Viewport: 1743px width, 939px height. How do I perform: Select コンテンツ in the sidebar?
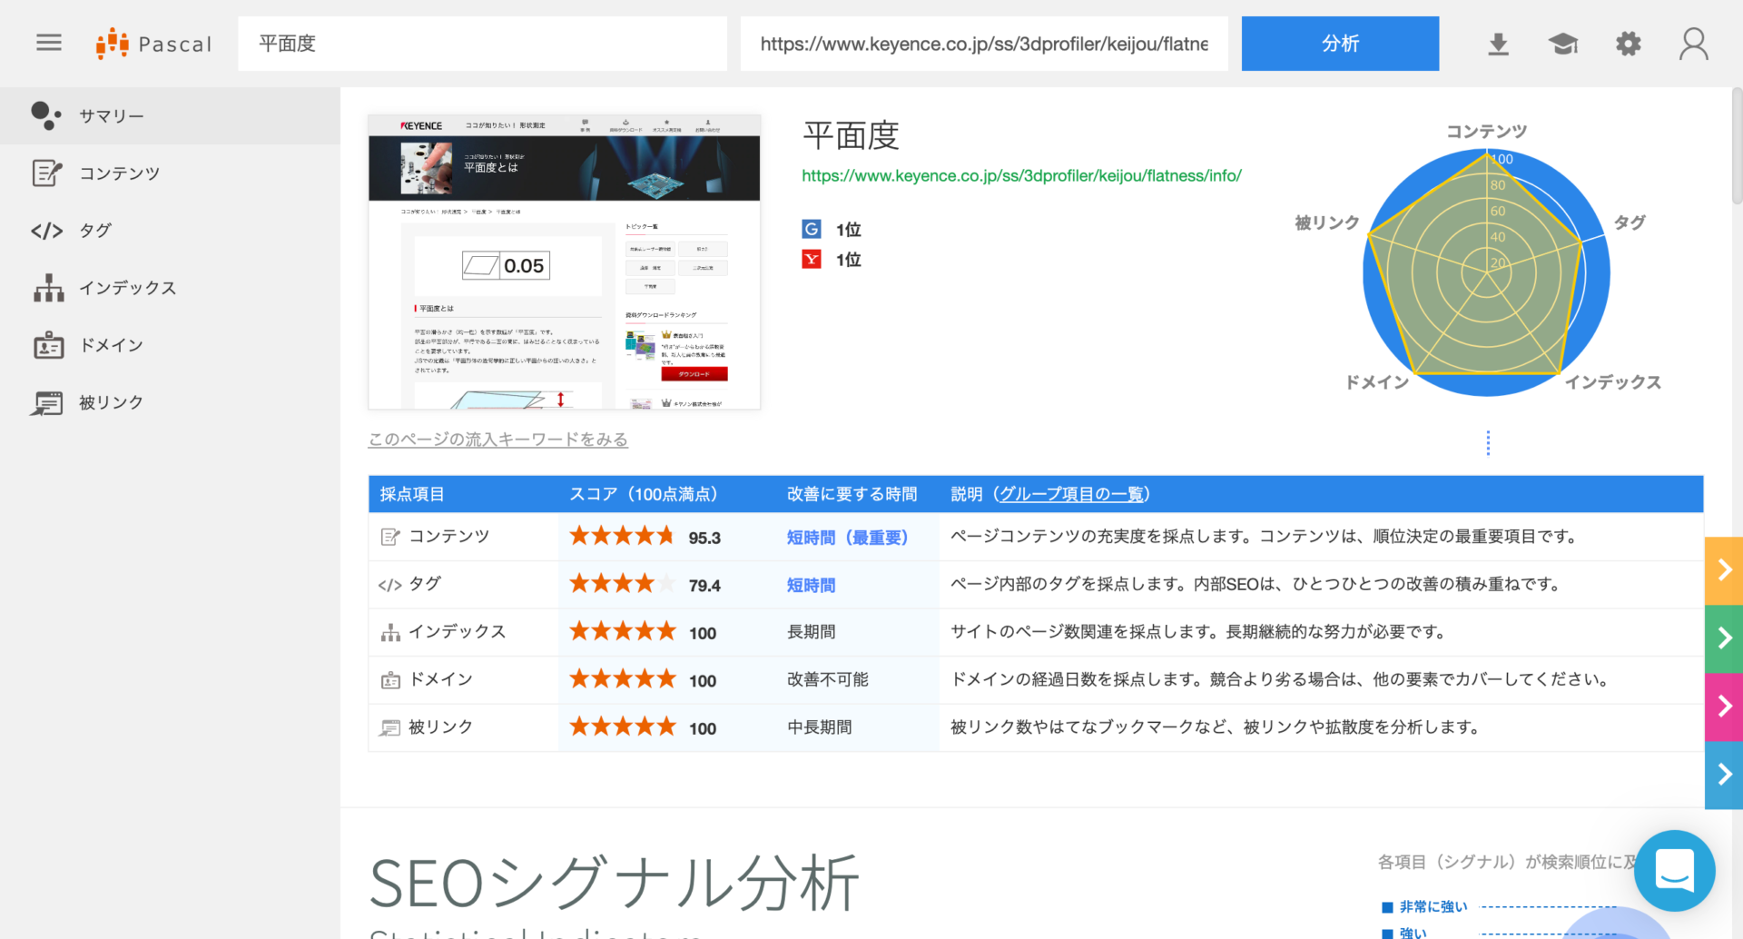click(170, 173)
